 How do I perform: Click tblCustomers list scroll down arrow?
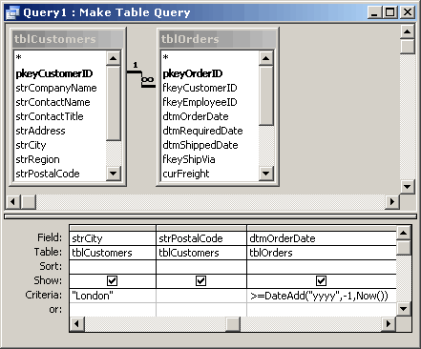113,174
